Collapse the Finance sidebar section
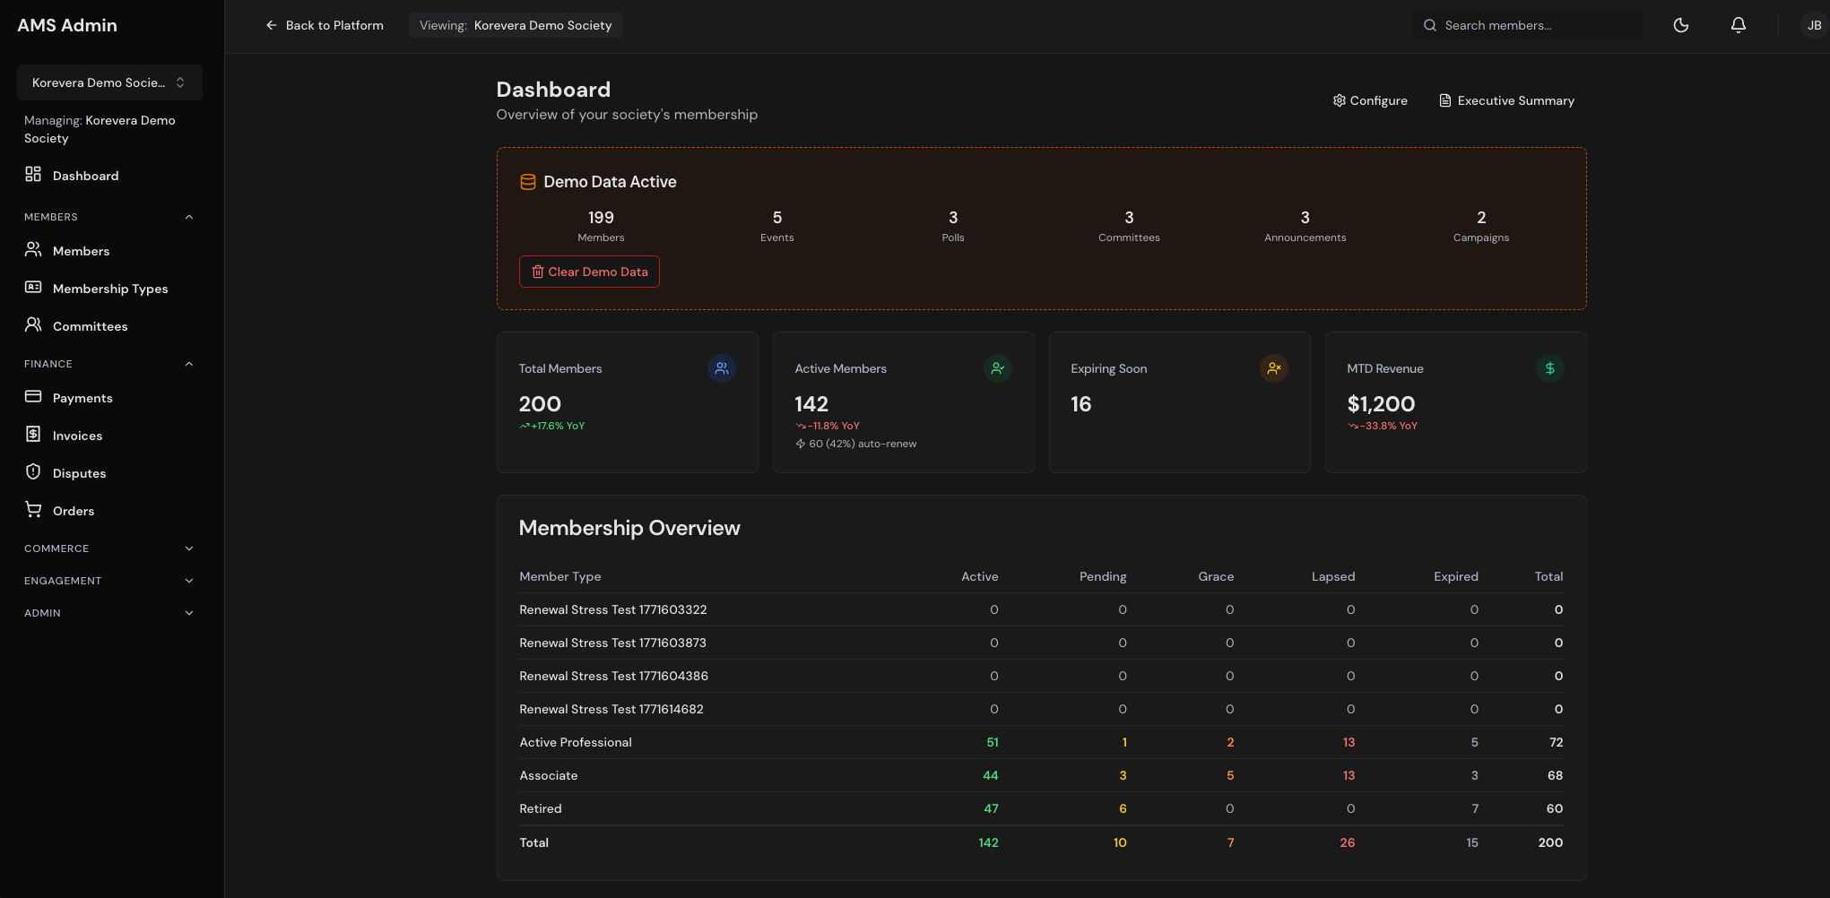The height and width of the screenshot is (898, 1830). coord(188,364)
